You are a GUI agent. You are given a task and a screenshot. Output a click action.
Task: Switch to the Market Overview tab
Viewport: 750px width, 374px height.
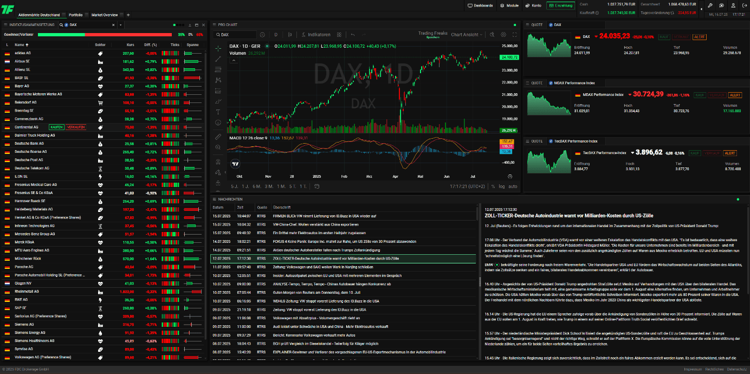[105, 15]
